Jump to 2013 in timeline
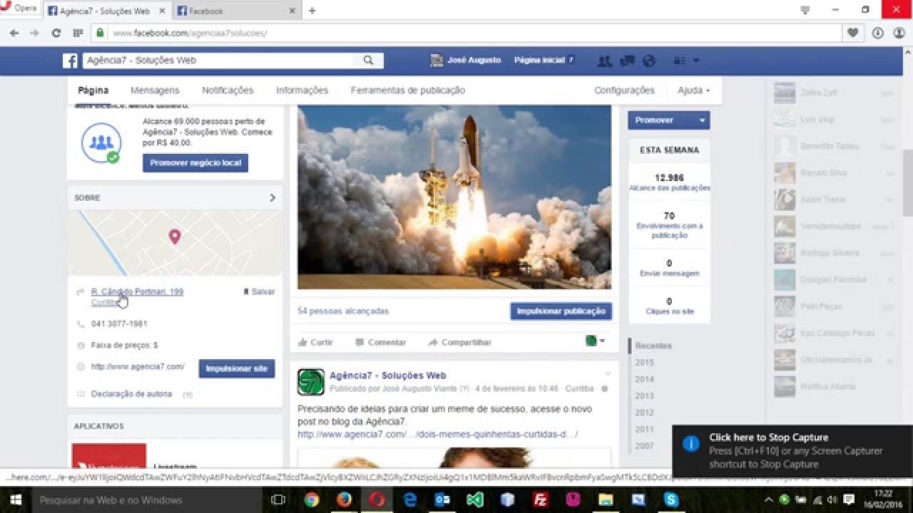 point(644,396)
